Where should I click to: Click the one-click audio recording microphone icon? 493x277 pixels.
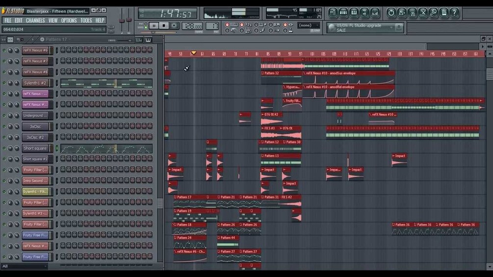tap(434, 13)
